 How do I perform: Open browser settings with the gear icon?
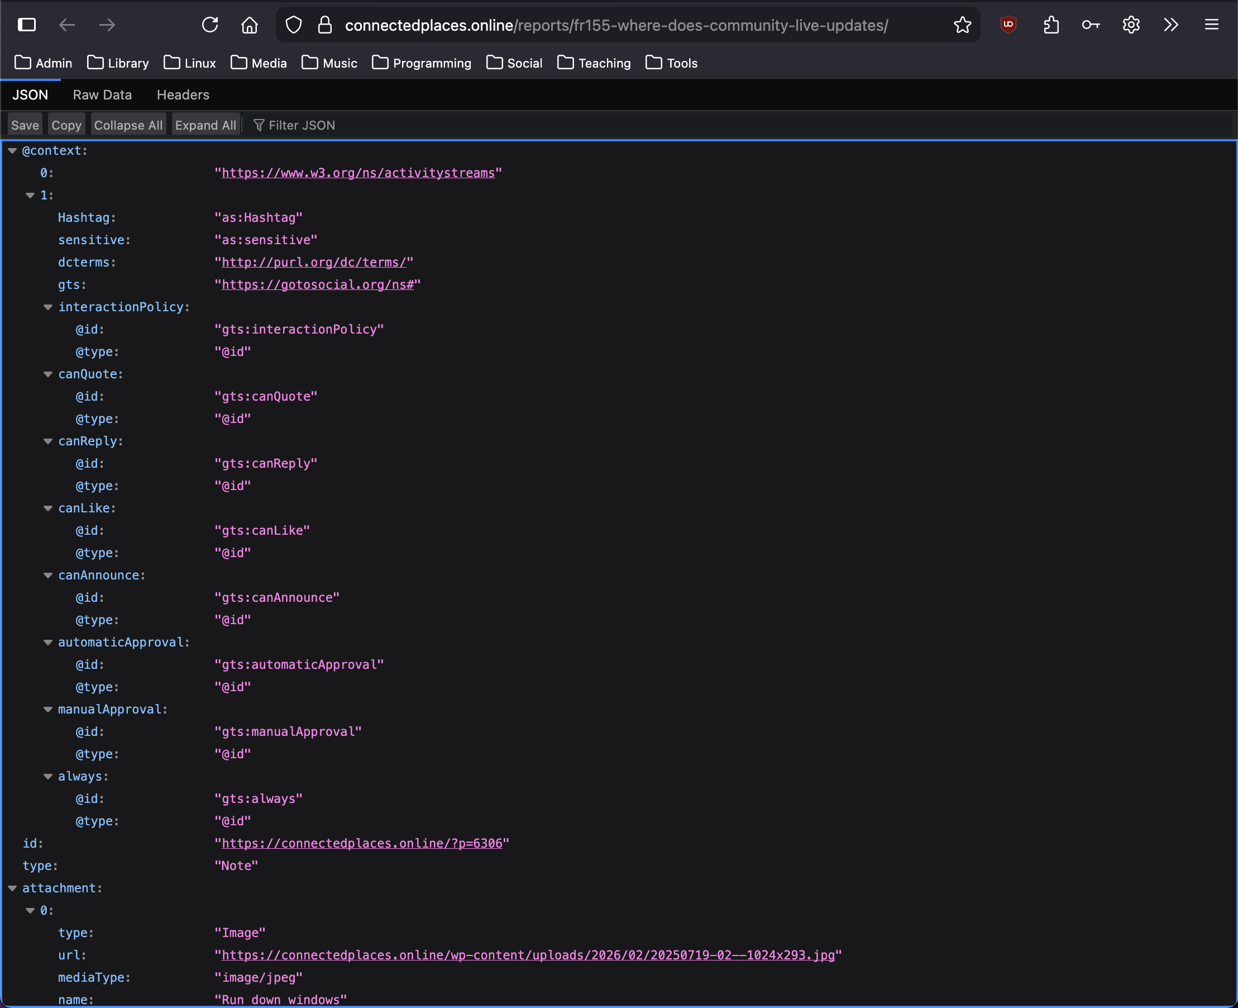(x=1131, y=25)
